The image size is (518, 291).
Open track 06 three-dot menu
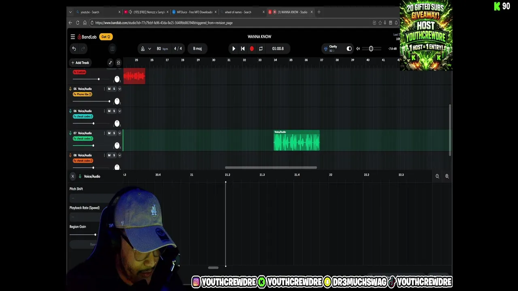coord(104,111)
